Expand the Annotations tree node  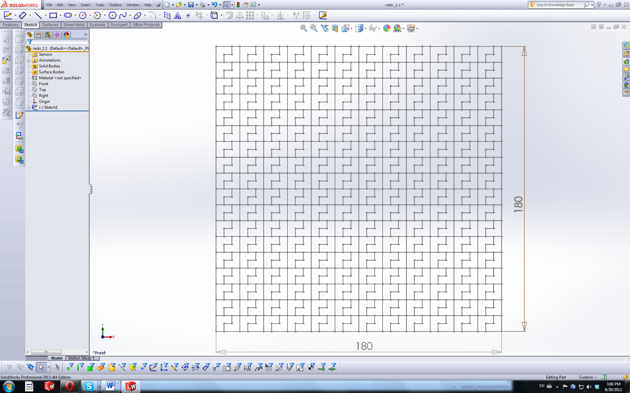pyautogui.click(x=29, y=60)
